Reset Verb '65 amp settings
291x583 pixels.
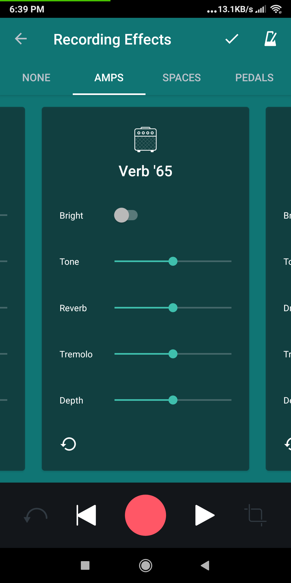(x=68, y=444)
